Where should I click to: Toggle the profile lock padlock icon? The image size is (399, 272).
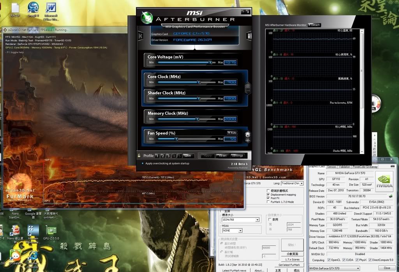(139, 155)
